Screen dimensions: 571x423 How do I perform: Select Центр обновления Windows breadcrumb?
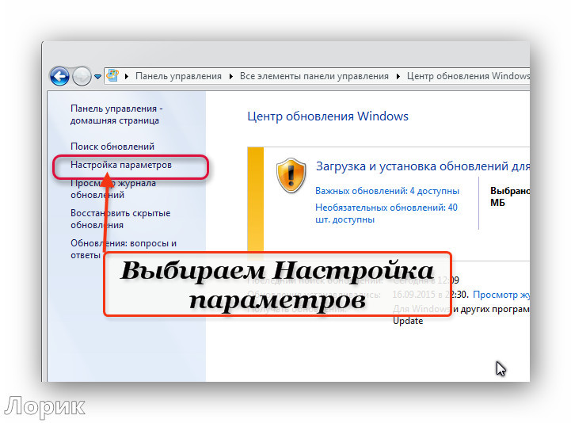click(x=468, y=76)
